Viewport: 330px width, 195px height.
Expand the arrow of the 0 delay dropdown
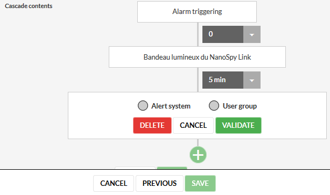pyautogui.click(x=252, y=34)
